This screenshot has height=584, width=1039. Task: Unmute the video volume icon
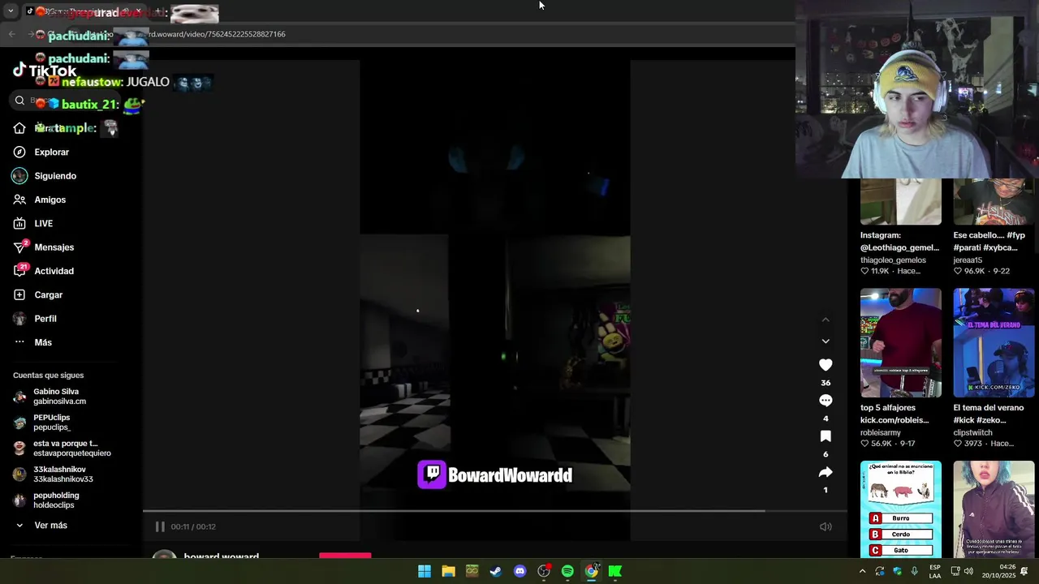point(826,526)
